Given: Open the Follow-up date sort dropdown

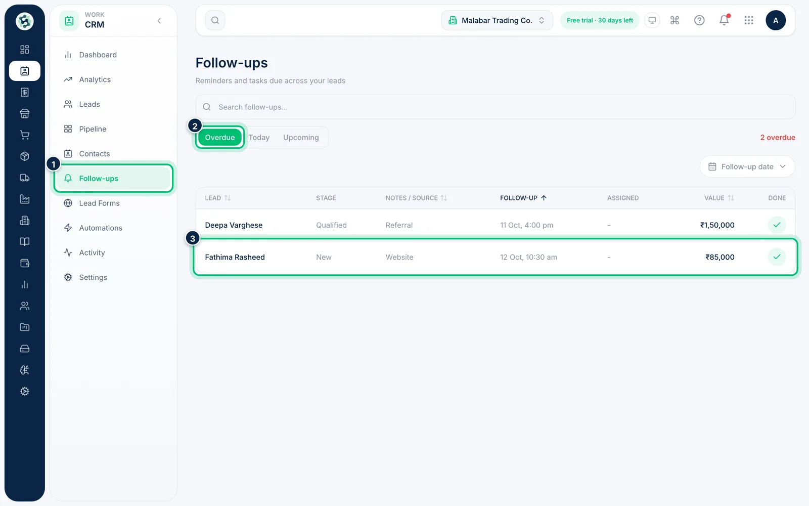Looking at the screenshot, I should click(747, 166).
